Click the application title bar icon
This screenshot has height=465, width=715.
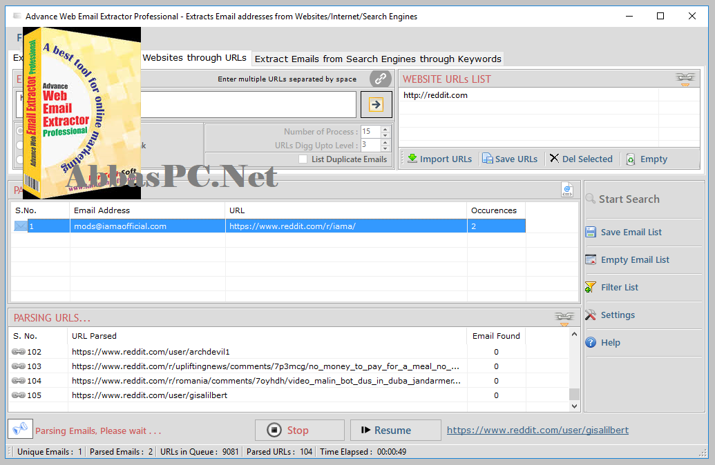[x=17, y=16]
